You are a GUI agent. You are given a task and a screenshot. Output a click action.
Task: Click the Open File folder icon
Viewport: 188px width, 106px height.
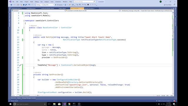(x=21, y=5)
